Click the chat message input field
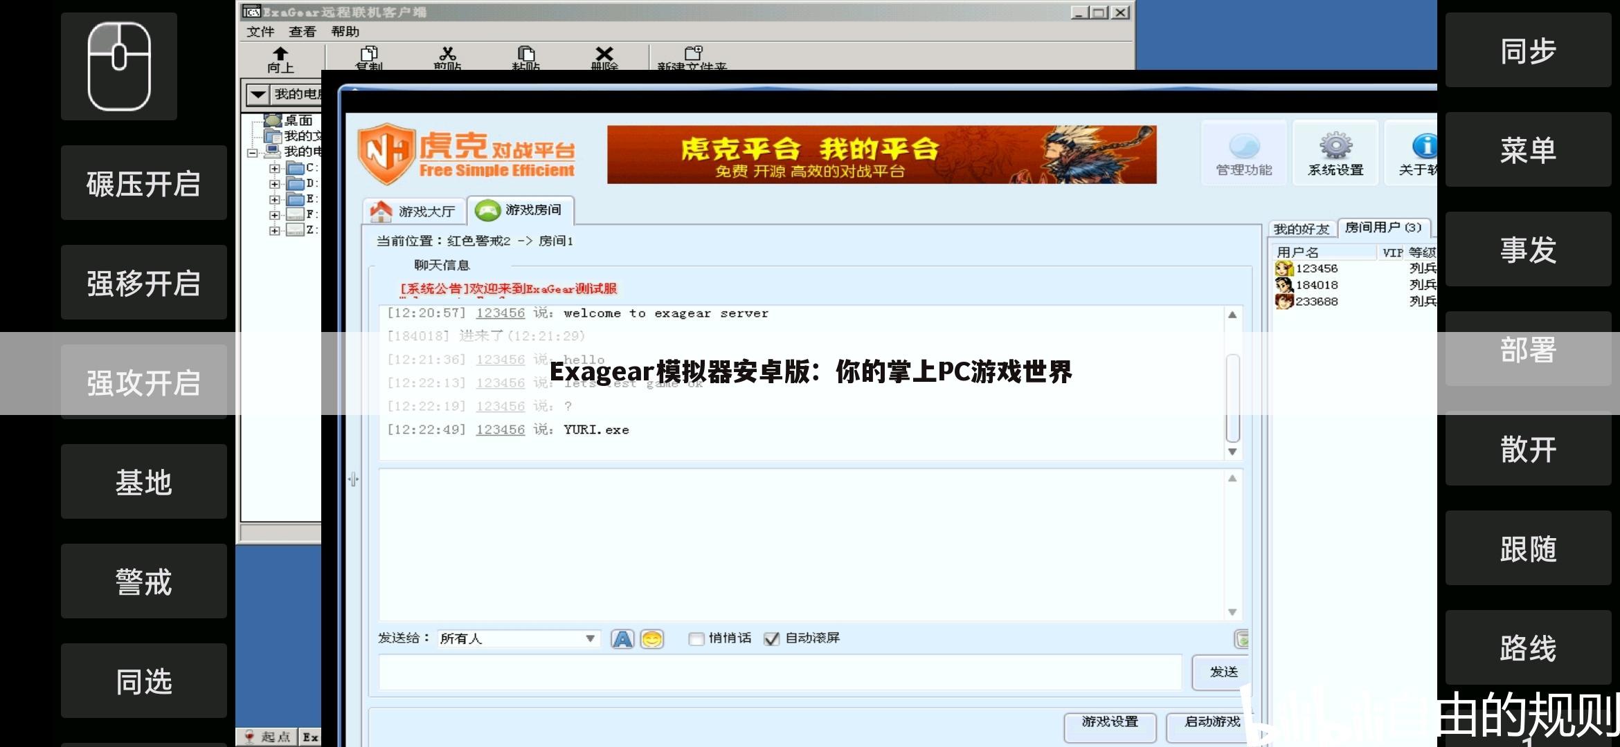 [x=780, y=672]
